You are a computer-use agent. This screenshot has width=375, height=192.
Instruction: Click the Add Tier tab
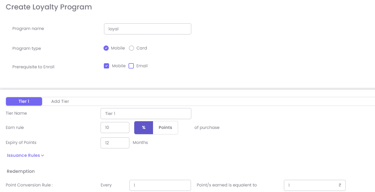tap(60, 101)
